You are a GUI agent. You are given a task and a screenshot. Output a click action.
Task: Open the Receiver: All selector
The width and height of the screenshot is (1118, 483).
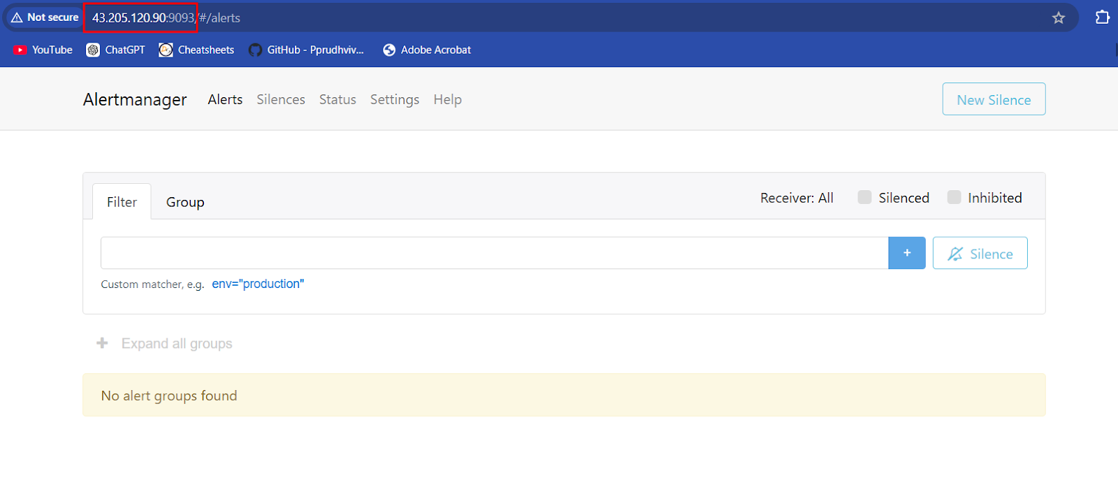click(x=797, y=198)
